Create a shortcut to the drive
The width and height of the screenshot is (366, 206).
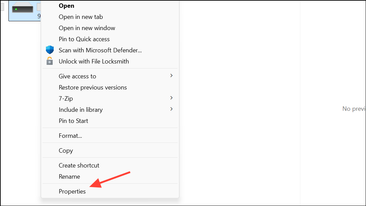pos(79,165)
